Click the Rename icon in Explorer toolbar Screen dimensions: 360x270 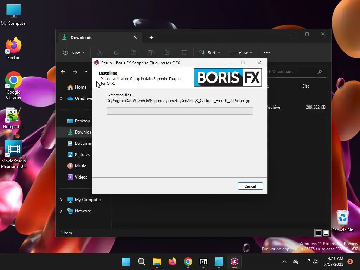150,53
